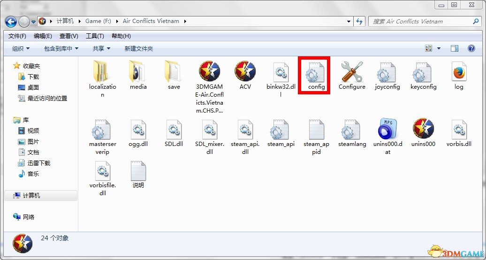Select the vorbisfile.dll file
Screen dimensions: 486x260
(x=102, y=178)
